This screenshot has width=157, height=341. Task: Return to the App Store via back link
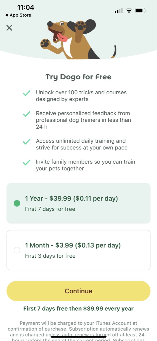point(18,15)
